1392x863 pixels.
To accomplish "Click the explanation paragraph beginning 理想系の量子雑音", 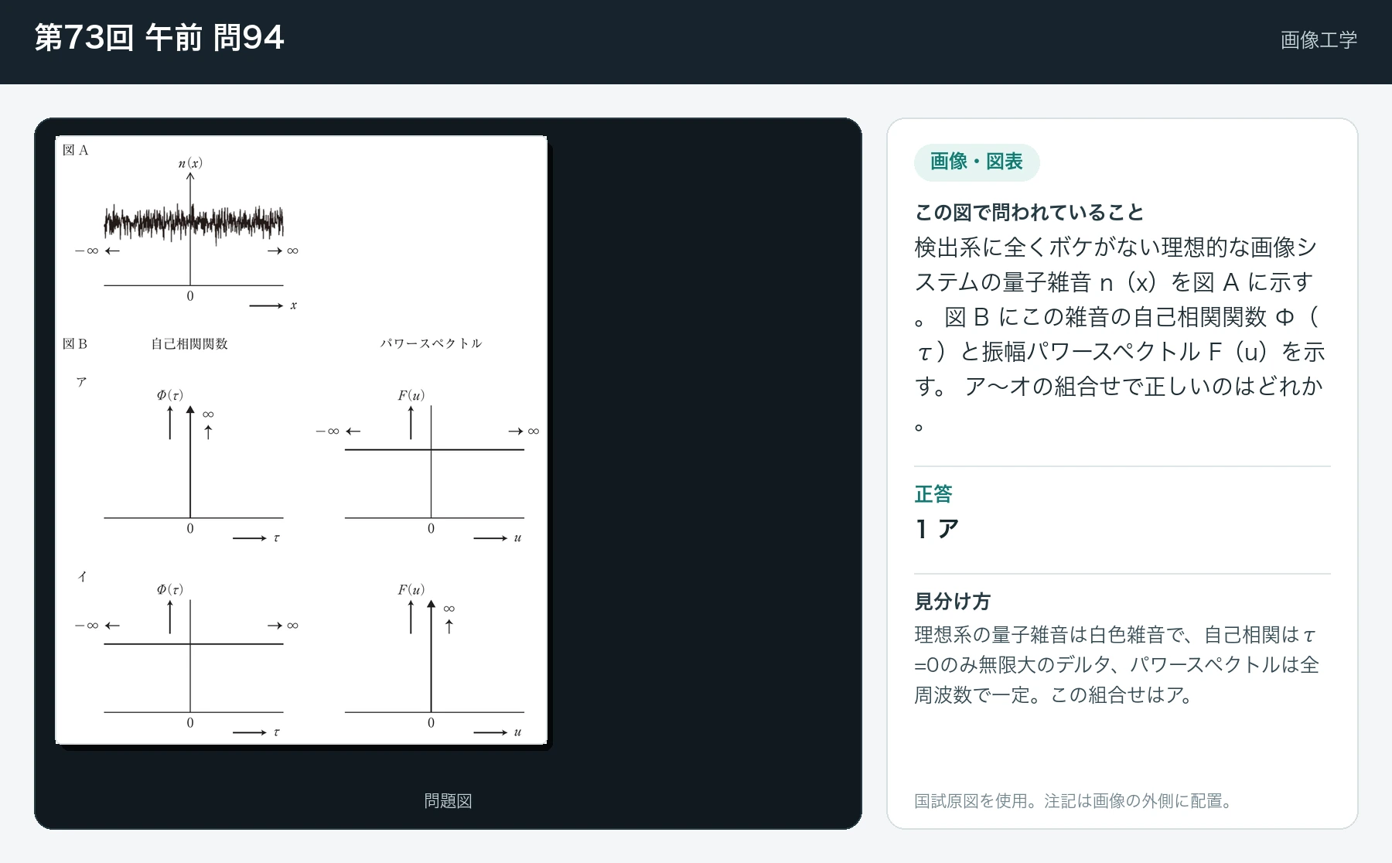I will (1116, 665).
